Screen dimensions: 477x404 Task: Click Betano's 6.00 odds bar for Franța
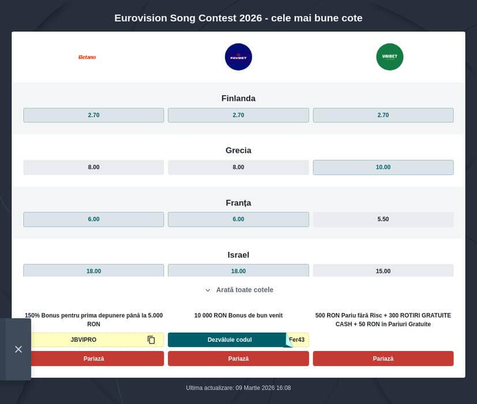[x=93, y=219]
